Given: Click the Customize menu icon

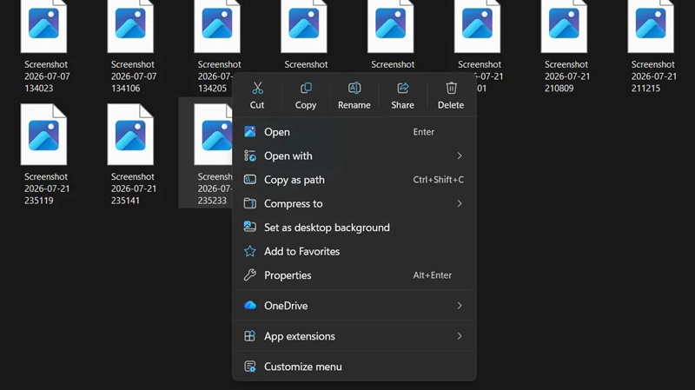Looking at the screenshot, I should [x=250, y=367].
